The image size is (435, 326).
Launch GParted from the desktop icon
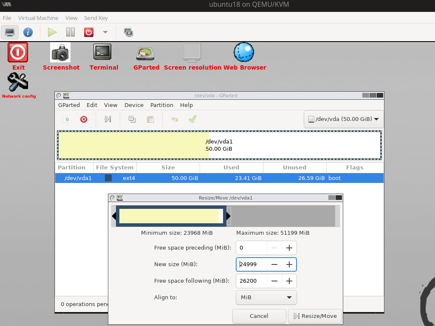pyautogui.click(x=146, y=53)
